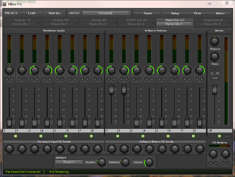Click the effect Duration knob
Screen dimensions: 235x177
click(102, 162)
